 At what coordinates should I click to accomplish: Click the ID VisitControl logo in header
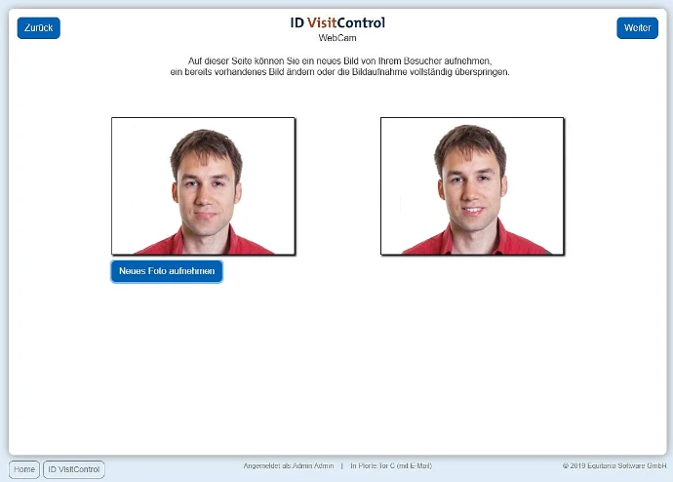(337, 22)
